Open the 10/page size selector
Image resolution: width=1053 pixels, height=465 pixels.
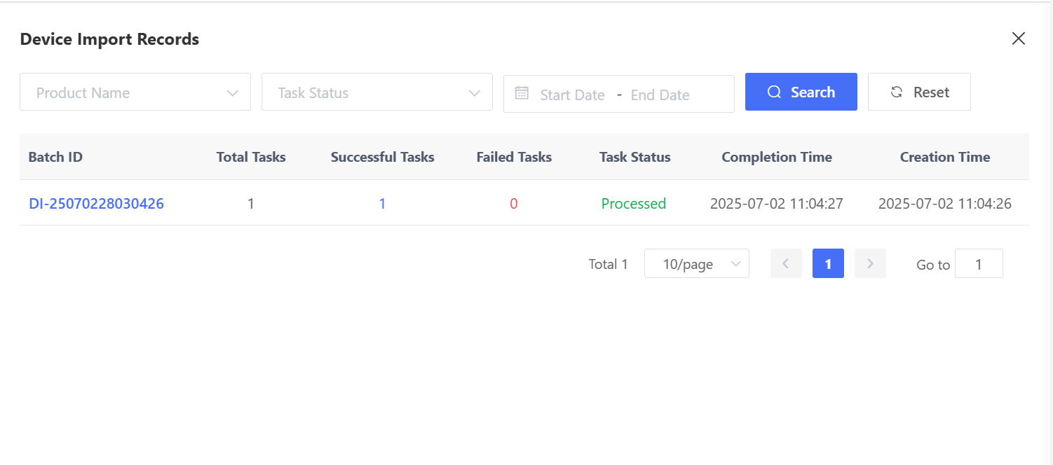pyautogui.click(x=696, y=264)
